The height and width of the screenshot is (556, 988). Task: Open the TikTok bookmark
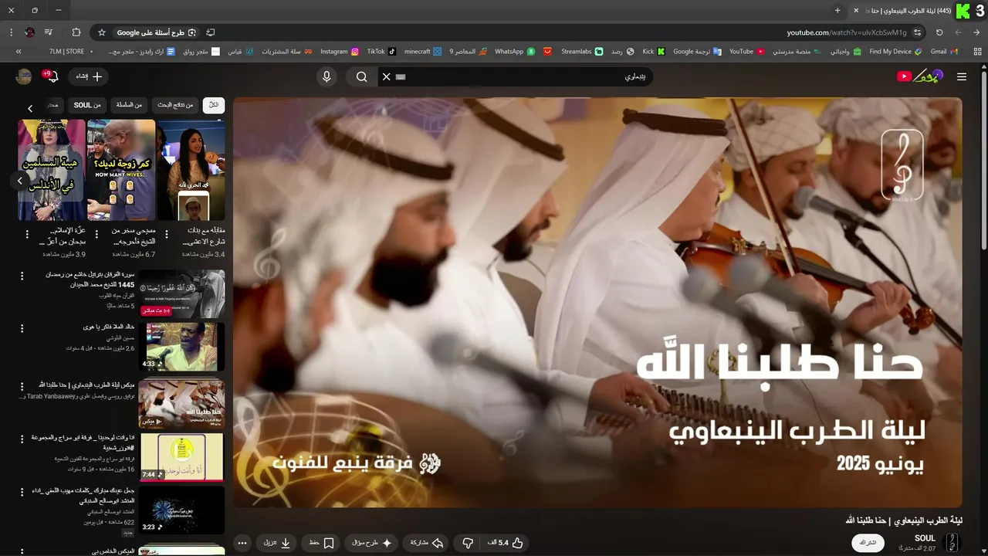coord(381,52)
